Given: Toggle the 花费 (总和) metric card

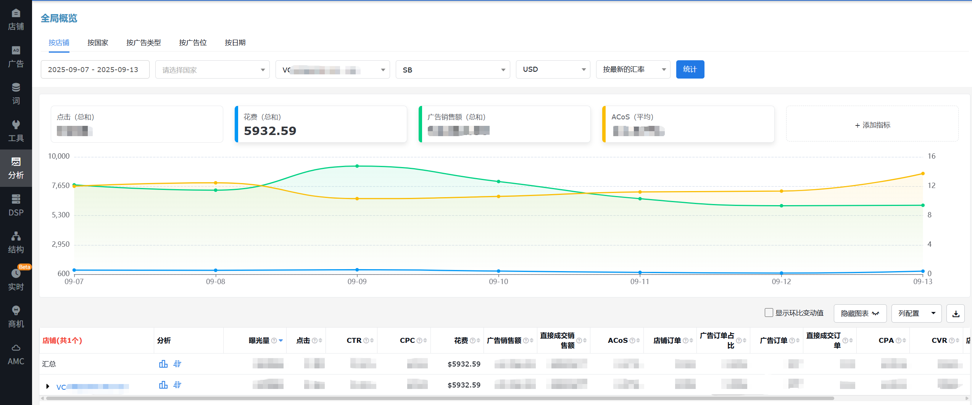Looking at the screenshot, I should (x=321, y=124).
